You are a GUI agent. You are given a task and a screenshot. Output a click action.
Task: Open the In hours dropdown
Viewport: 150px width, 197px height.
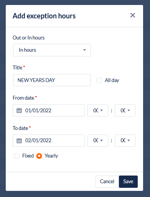coord(52,50)
